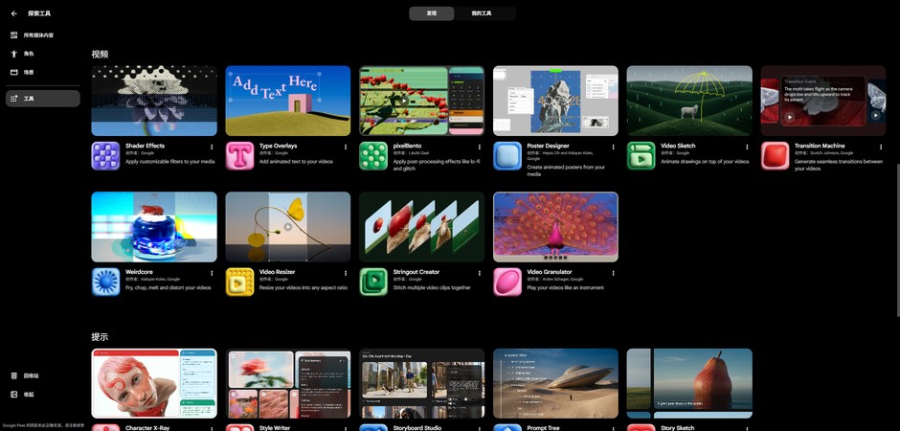Click 'Stitch multiple video clips together' description

tap(432, 287)
